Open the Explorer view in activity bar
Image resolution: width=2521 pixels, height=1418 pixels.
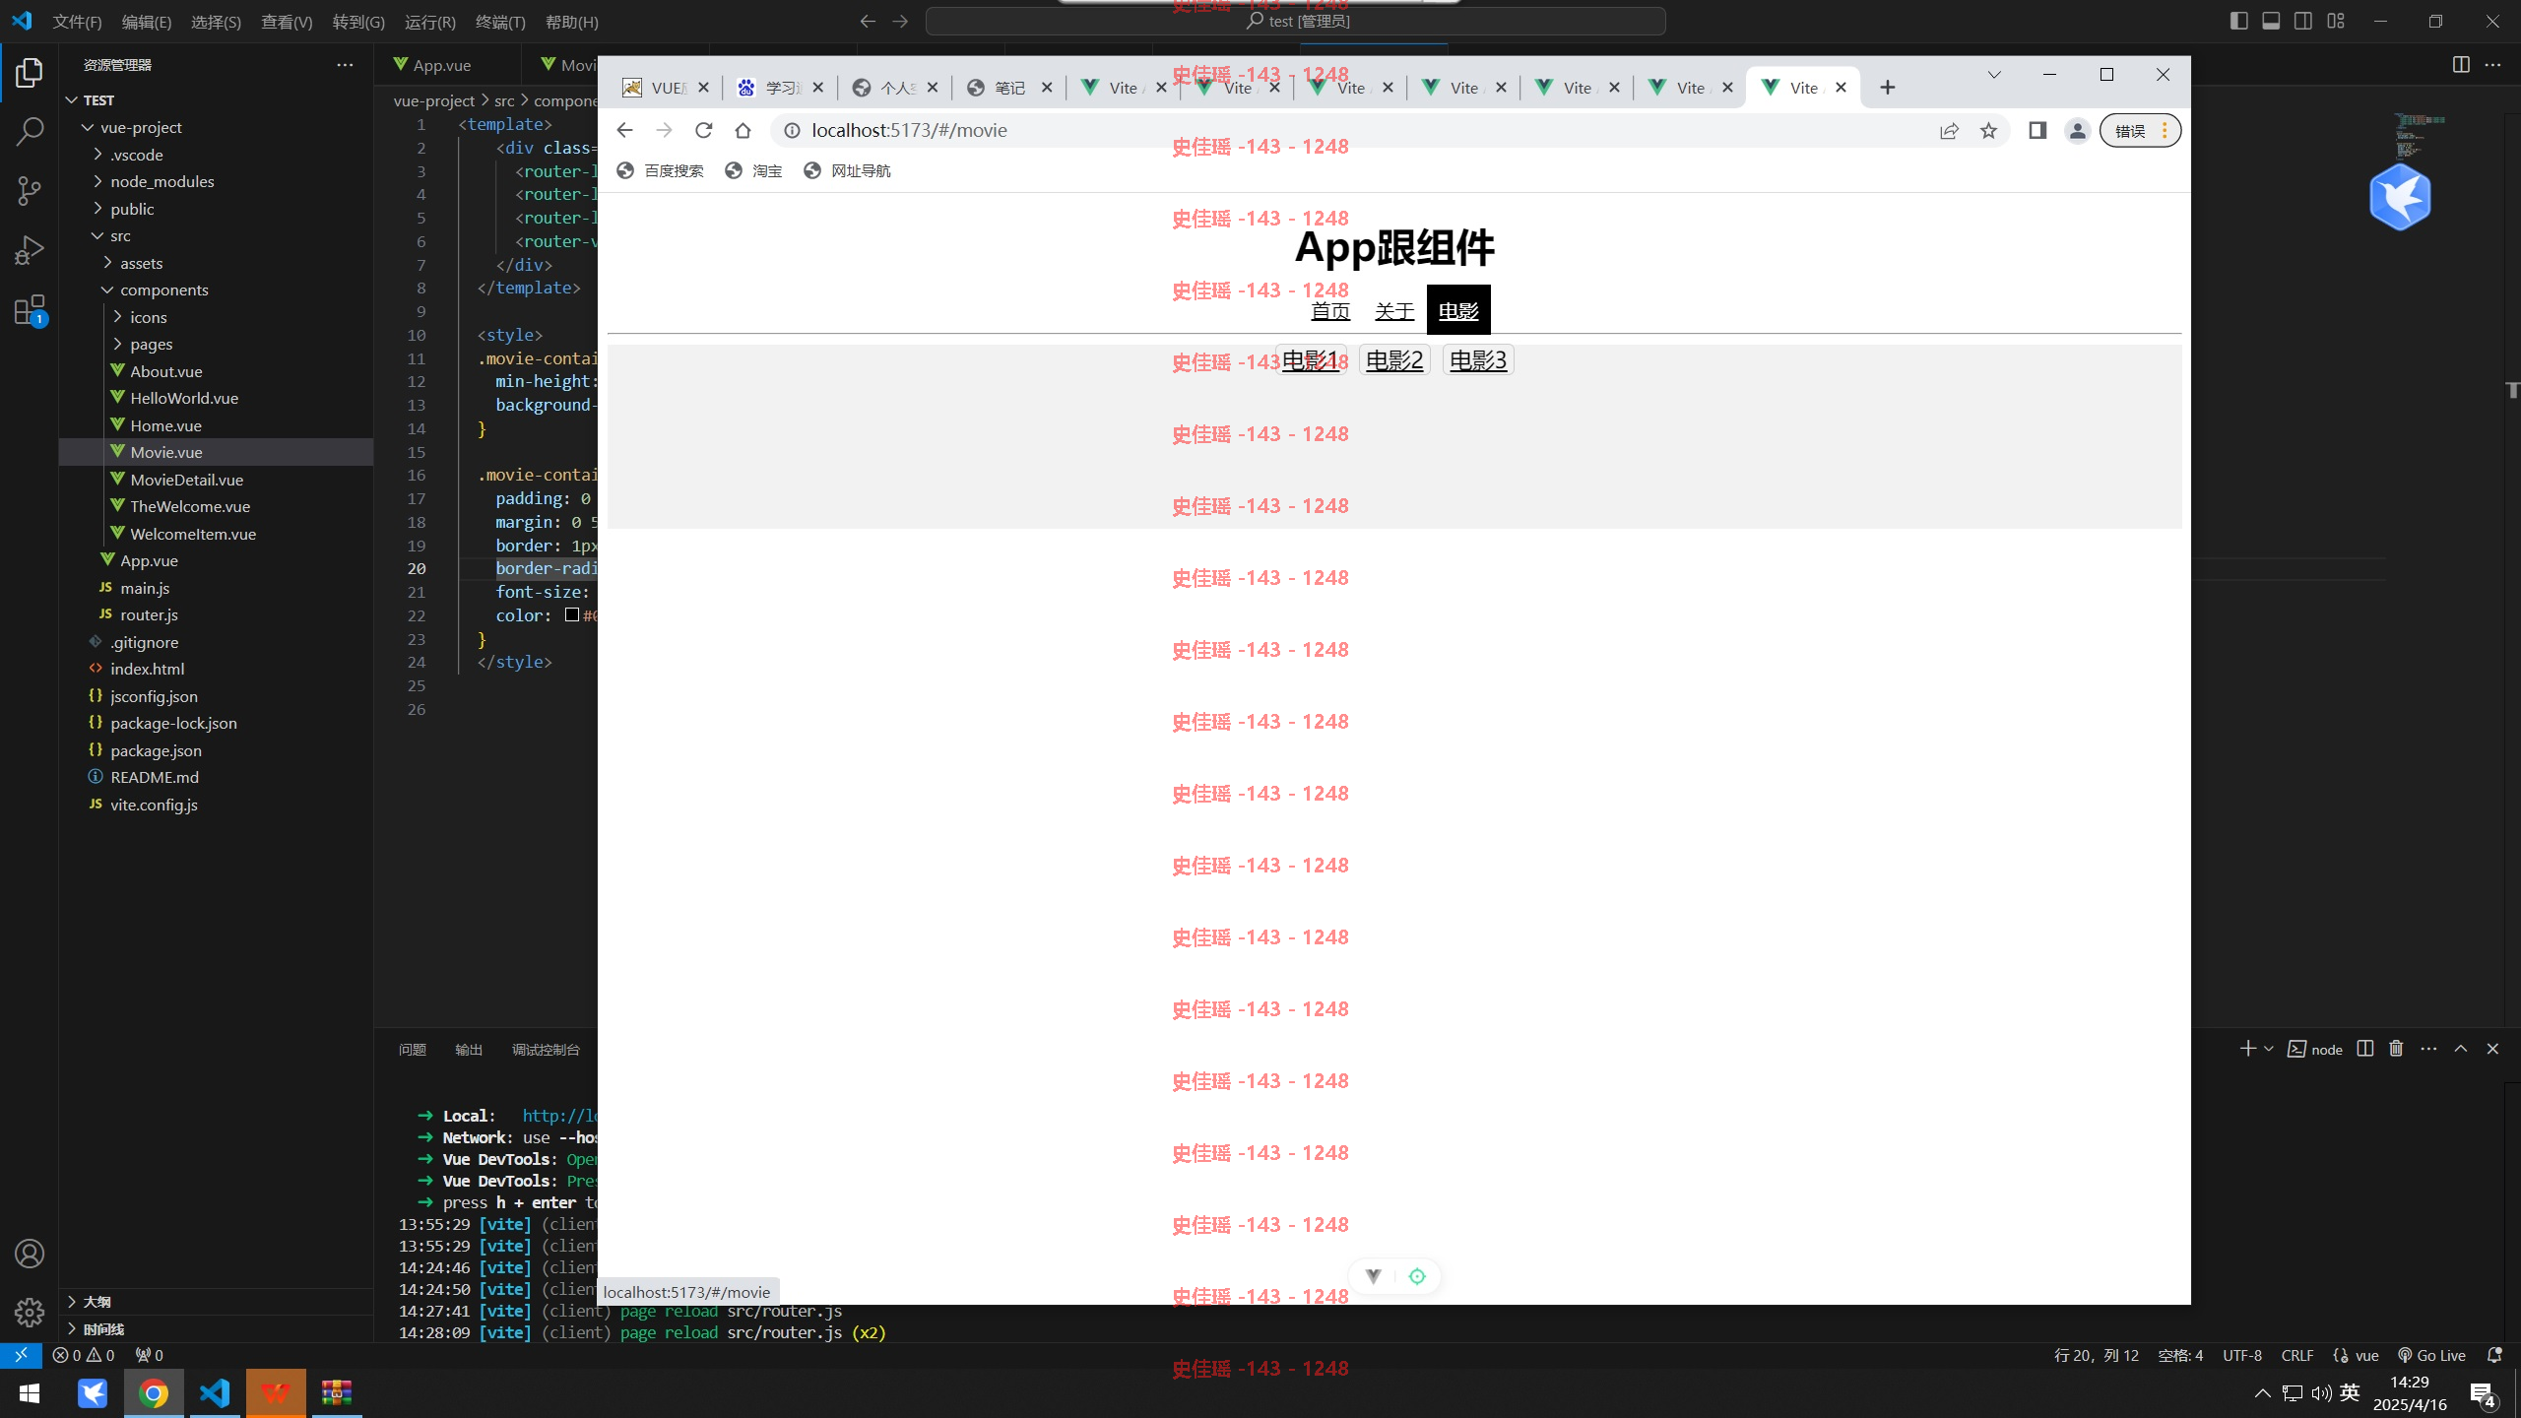30,73
